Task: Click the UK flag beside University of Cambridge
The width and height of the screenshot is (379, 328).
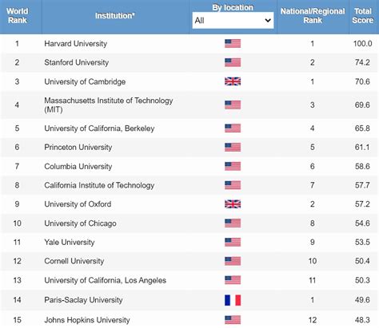Action: point(233,81)
